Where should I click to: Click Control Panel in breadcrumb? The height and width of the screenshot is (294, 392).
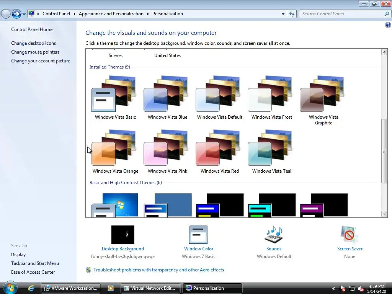click(x=56, y=14)
